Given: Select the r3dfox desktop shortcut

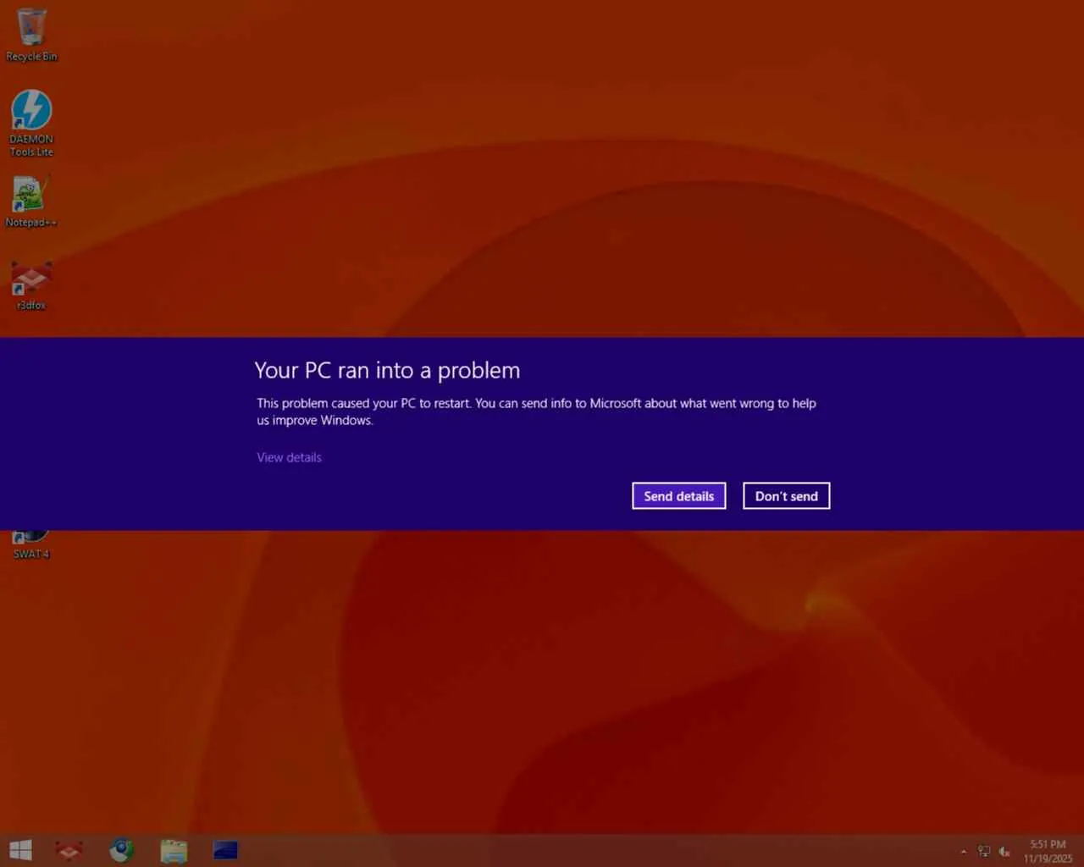Looking at the screenshot, I should 31,285.
